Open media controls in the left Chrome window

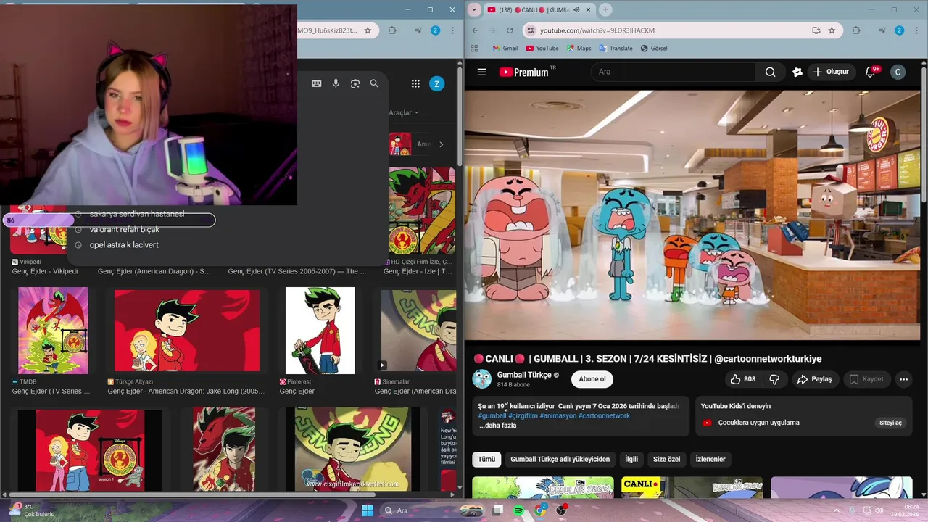pos(418,30)
